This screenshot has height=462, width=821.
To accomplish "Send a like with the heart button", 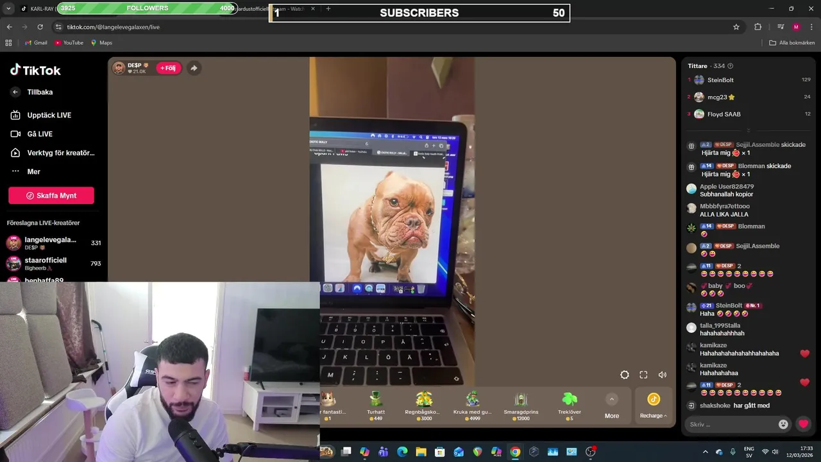I will [x=803, y=424].
